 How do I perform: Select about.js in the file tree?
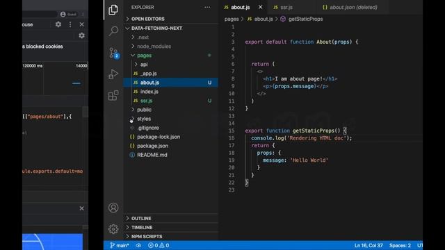pos(170,83)
